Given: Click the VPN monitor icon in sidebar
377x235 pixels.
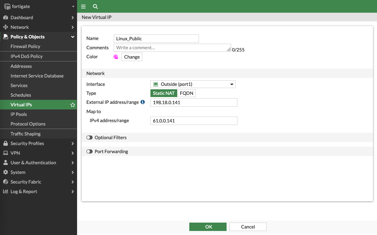Looking at the screenshot, I should click(x=5, y=153).
